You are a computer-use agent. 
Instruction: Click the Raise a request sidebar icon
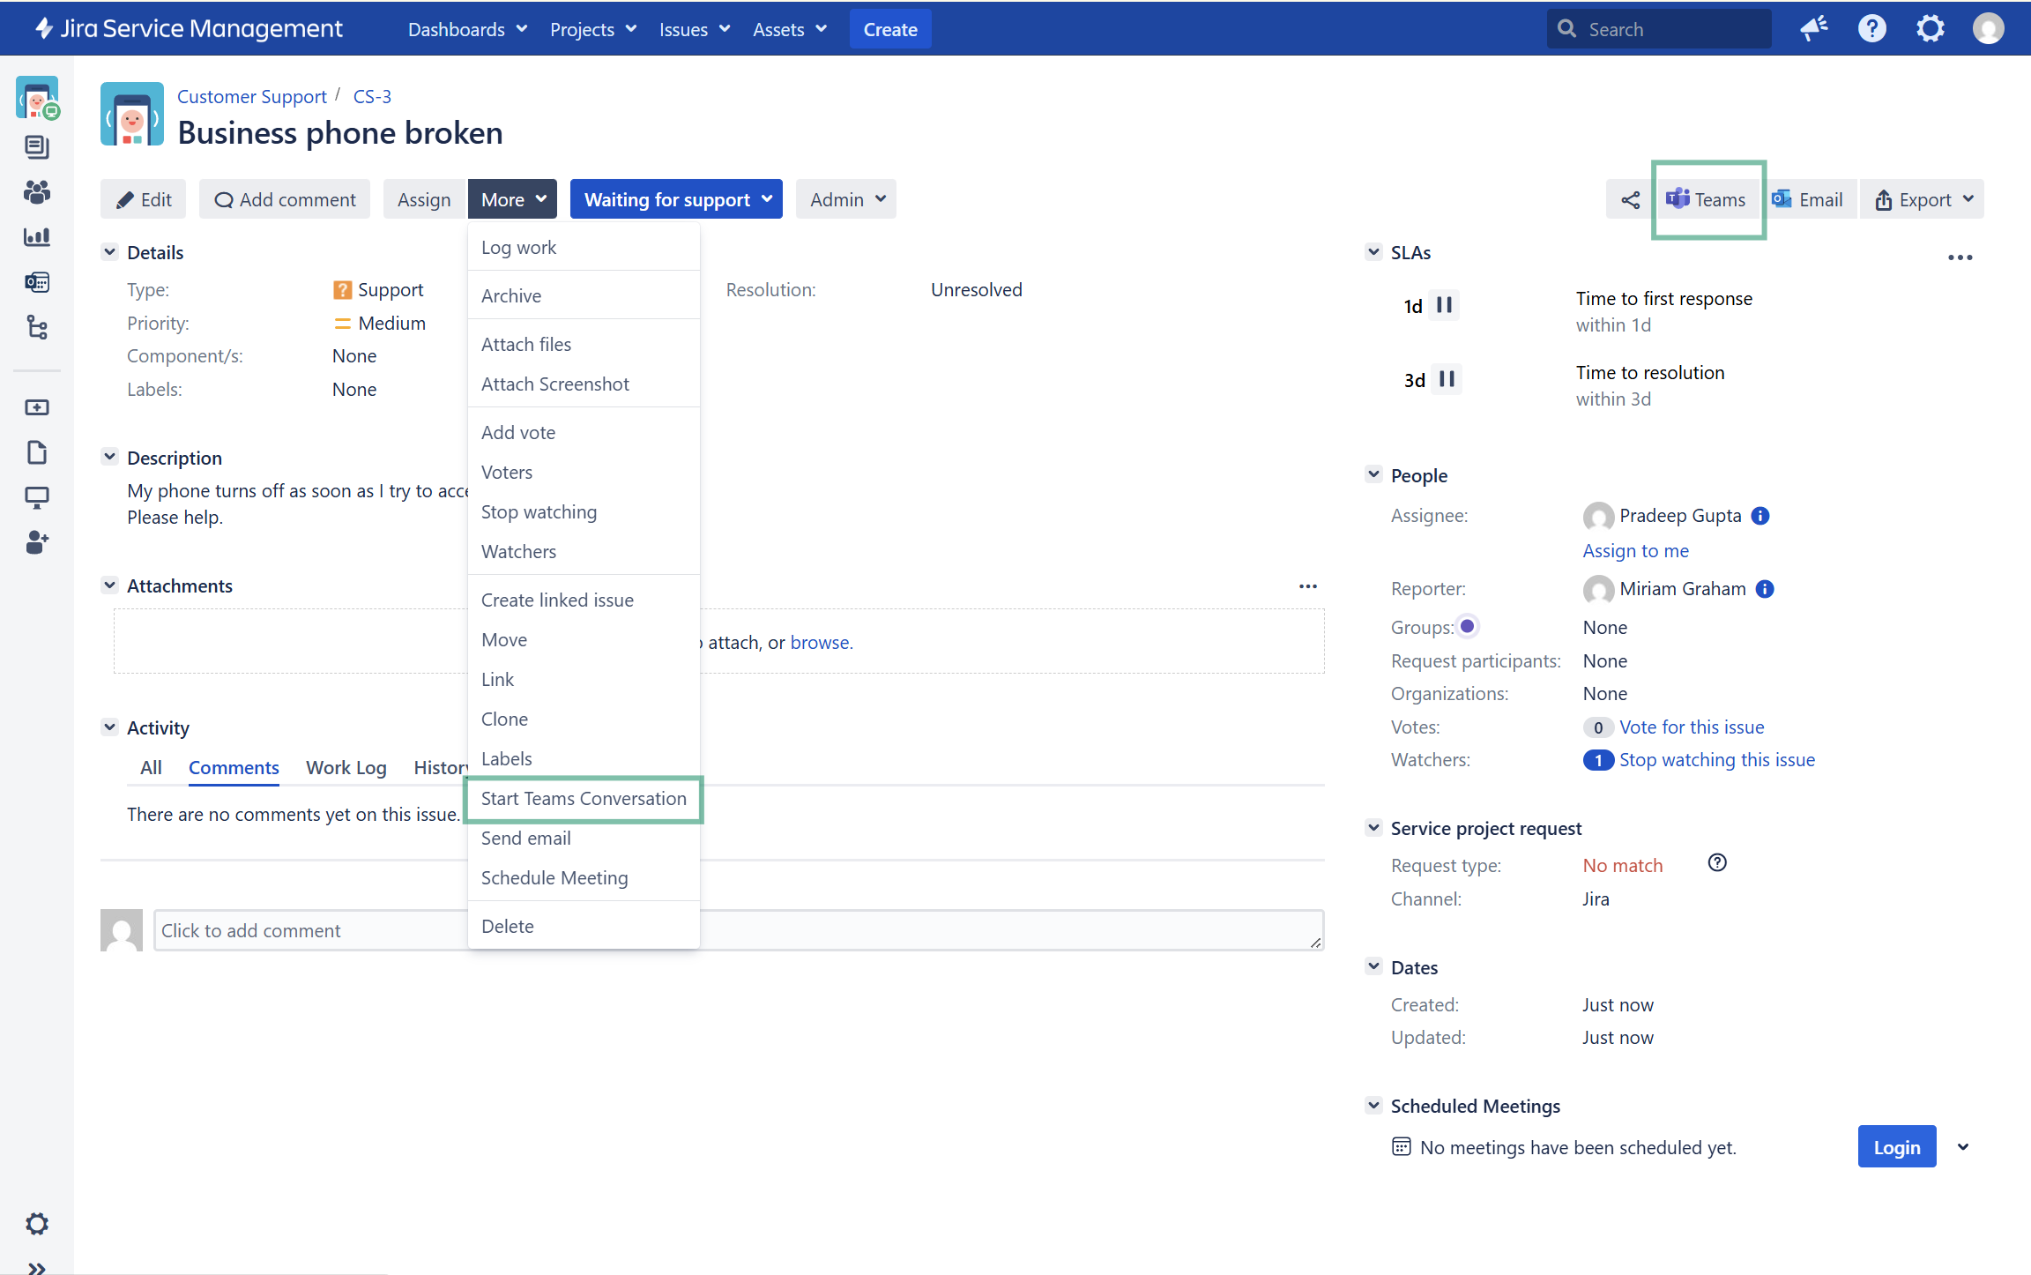37,407
